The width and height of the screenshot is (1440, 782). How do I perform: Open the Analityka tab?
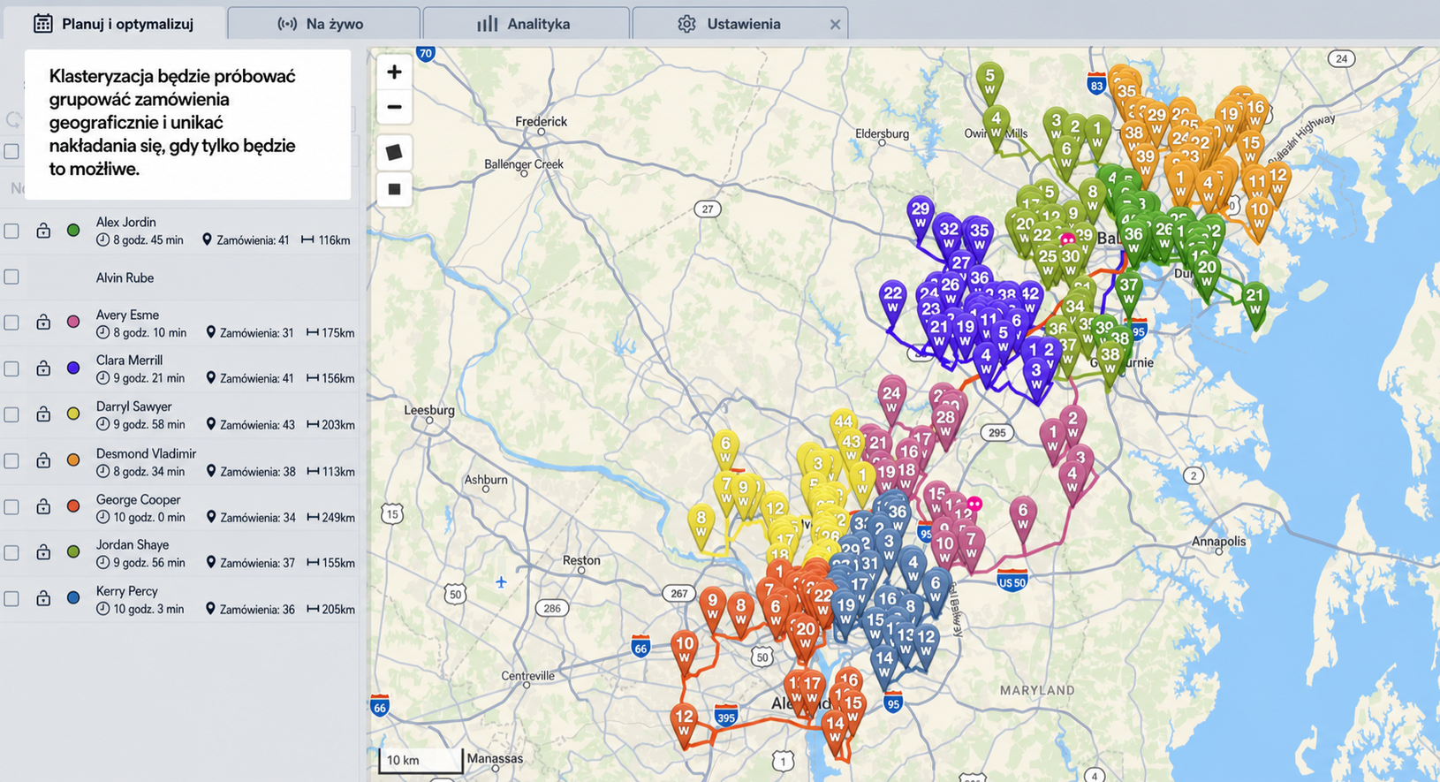tap(526, 24)
